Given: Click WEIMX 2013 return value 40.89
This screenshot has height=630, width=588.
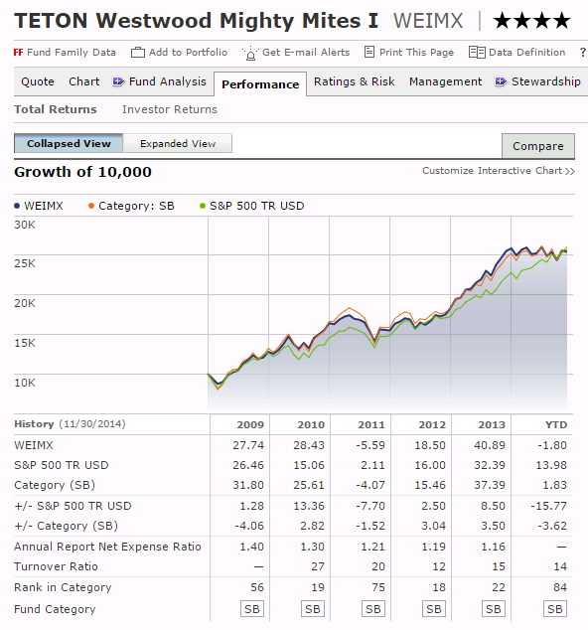Looking at the screenshot, I should [x=490, y=445].
